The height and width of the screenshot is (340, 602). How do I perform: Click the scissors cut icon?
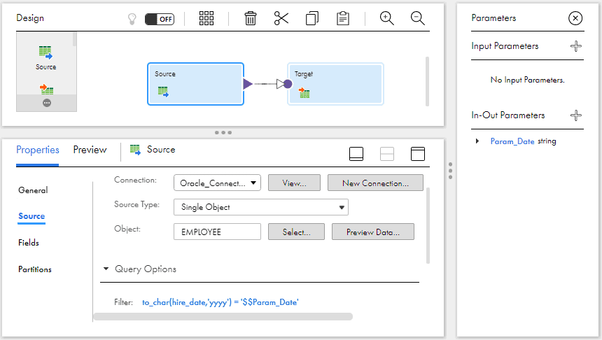point(281,18)
